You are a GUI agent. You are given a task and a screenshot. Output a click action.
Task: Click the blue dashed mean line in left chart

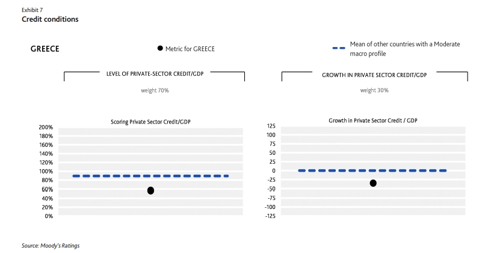click(150, 176)
